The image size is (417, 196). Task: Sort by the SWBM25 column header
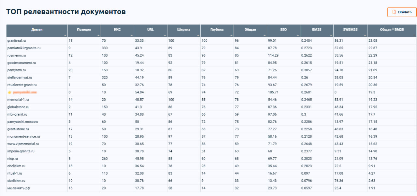350,30
